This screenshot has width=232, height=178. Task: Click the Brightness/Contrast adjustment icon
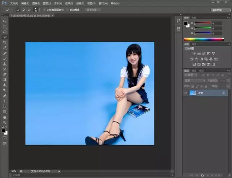click(x=194, y=53)
